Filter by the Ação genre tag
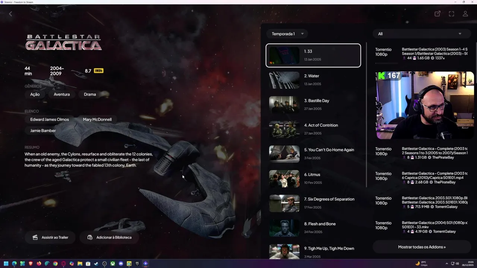477x268 pixels. coord(35,95)
